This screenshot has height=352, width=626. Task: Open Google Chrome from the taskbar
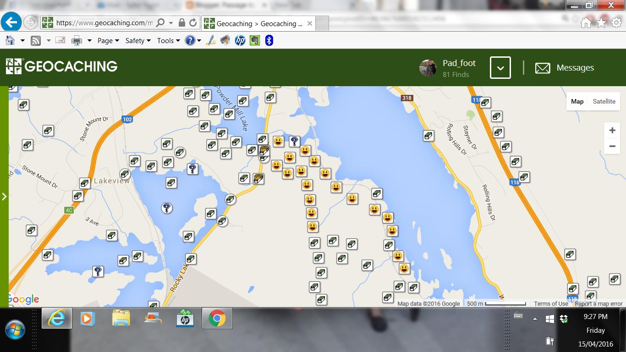pyautogui.click(x=217, y=318)
